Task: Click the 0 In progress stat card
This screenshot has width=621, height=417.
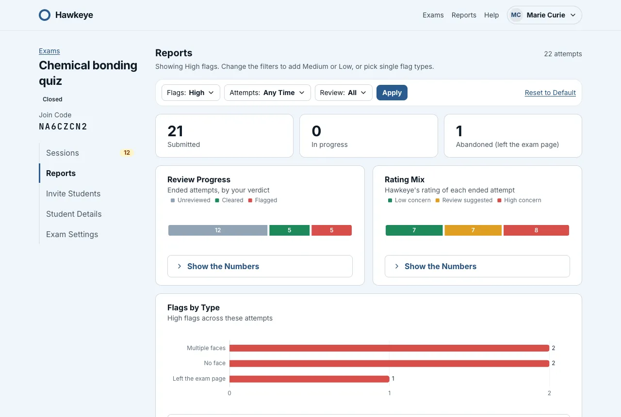Action: [x=369, y=136]
